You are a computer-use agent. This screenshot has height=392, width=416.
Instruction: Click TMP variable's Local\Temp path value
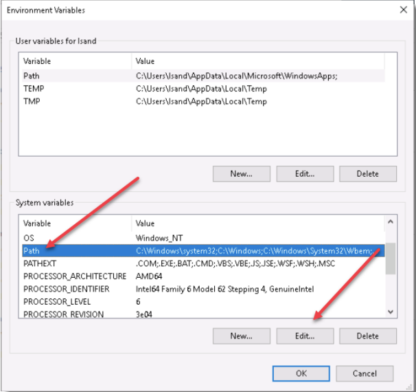pyautogui.click(x=201, y=101)
